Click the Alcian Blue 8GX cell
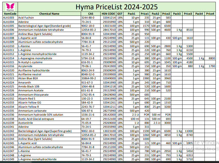 click(28, 78)
